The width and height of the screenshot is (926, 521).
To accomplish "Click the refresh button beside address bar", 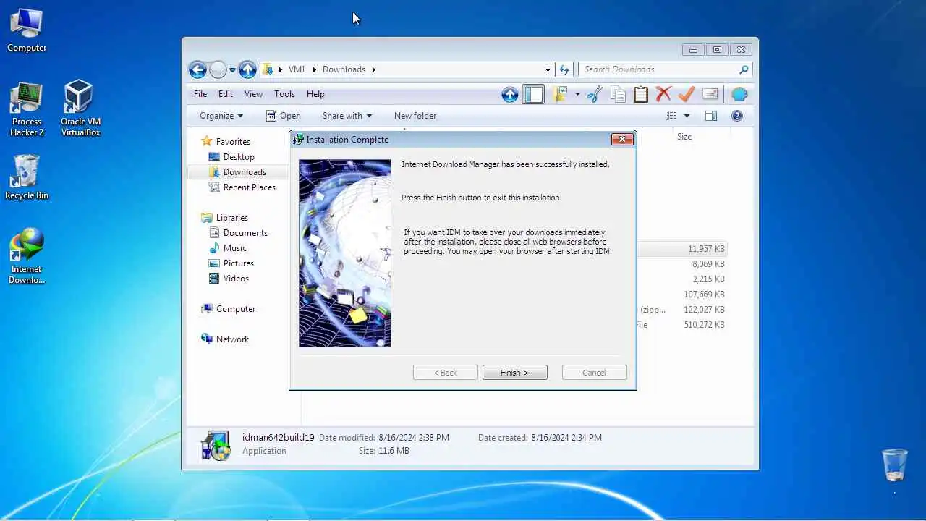I will click(x=564, y=69).
